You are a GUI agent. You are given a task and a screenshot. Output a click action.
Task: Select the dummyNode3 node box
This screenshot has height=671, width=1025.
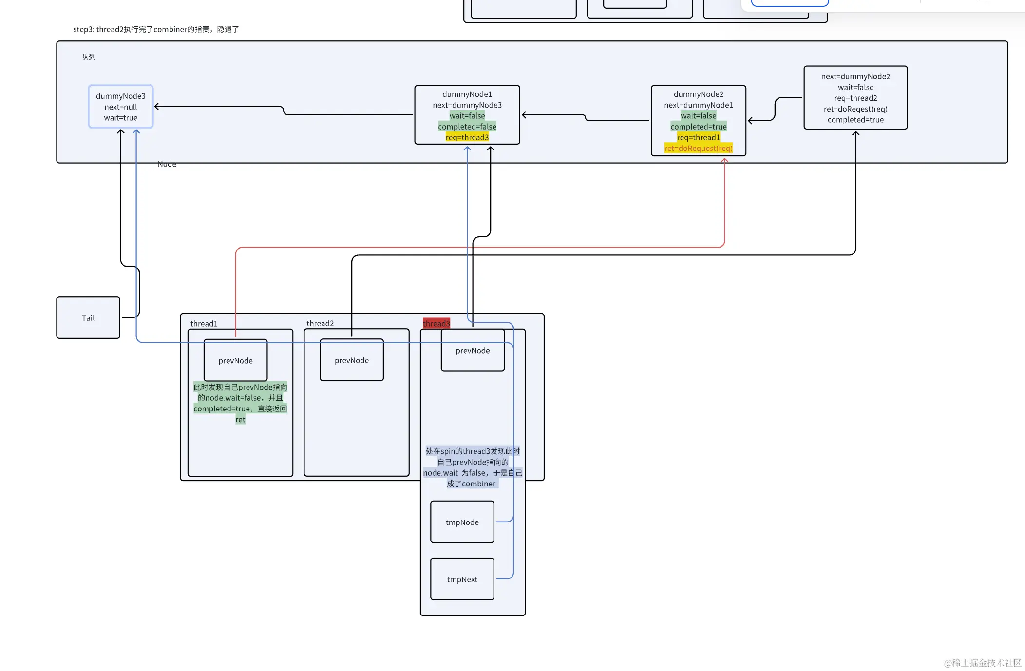(120, 107)
